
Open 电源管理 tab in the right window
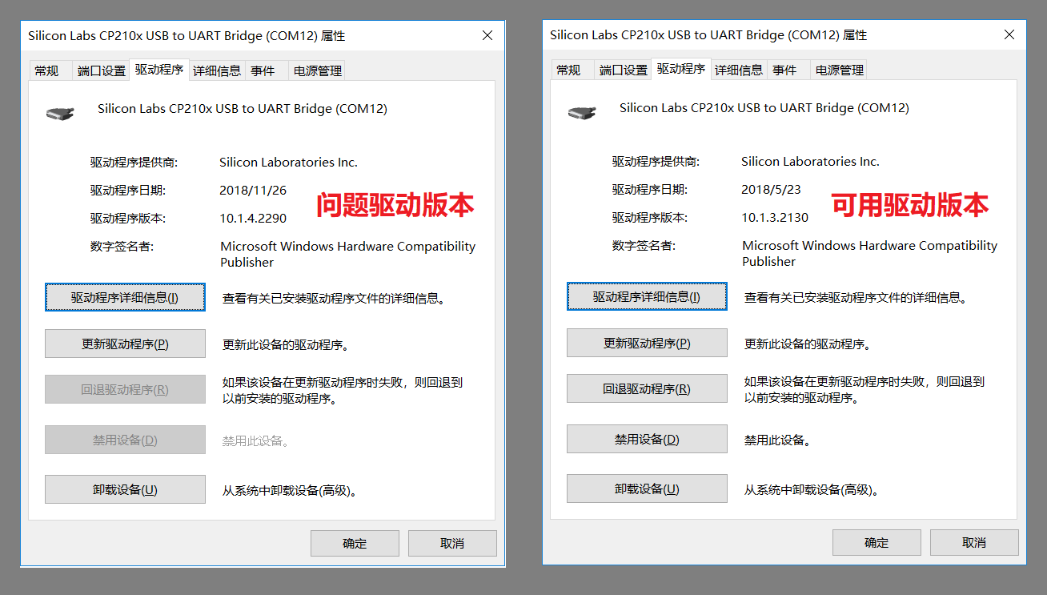[x=840, y=70]
